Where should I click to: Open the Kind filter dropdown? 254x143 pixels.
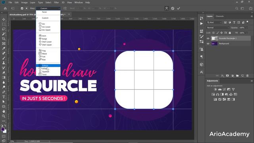[x=214, y=22]
